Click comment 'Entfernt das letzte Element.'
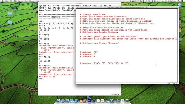 pos(100,32)
